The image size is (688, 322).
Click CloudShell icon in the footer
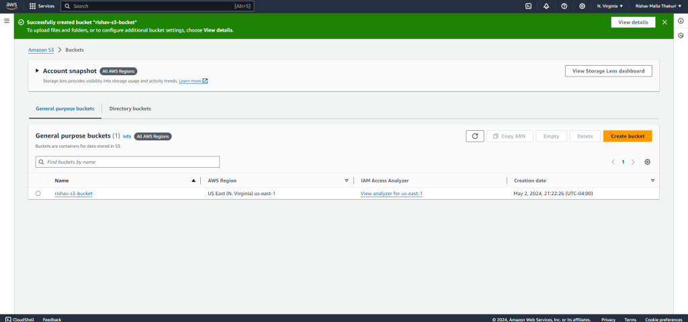point(8,319)
